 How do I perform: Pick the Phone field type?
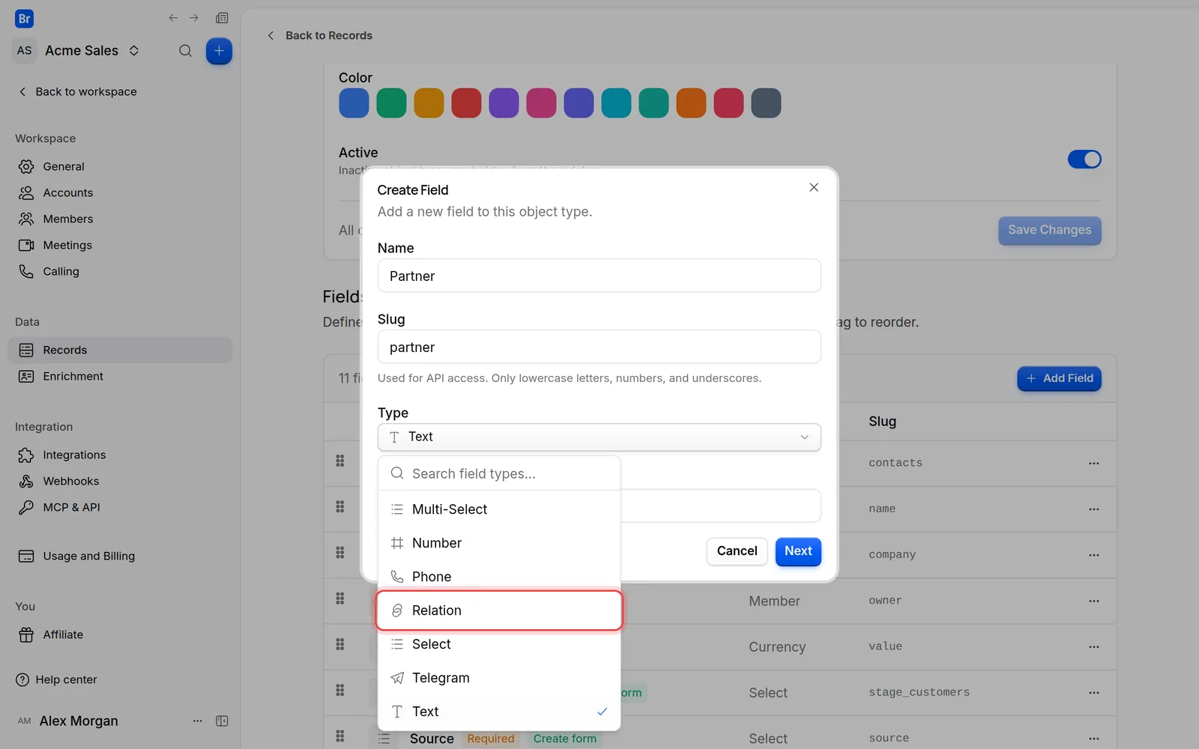tap(499, 577)
